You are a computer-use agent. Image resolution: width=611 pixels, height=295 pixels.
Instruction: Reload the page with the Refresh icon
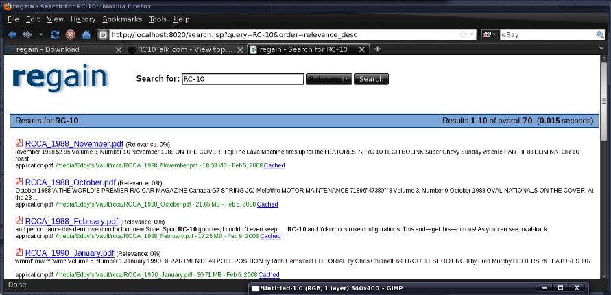[x=55, y=35]
